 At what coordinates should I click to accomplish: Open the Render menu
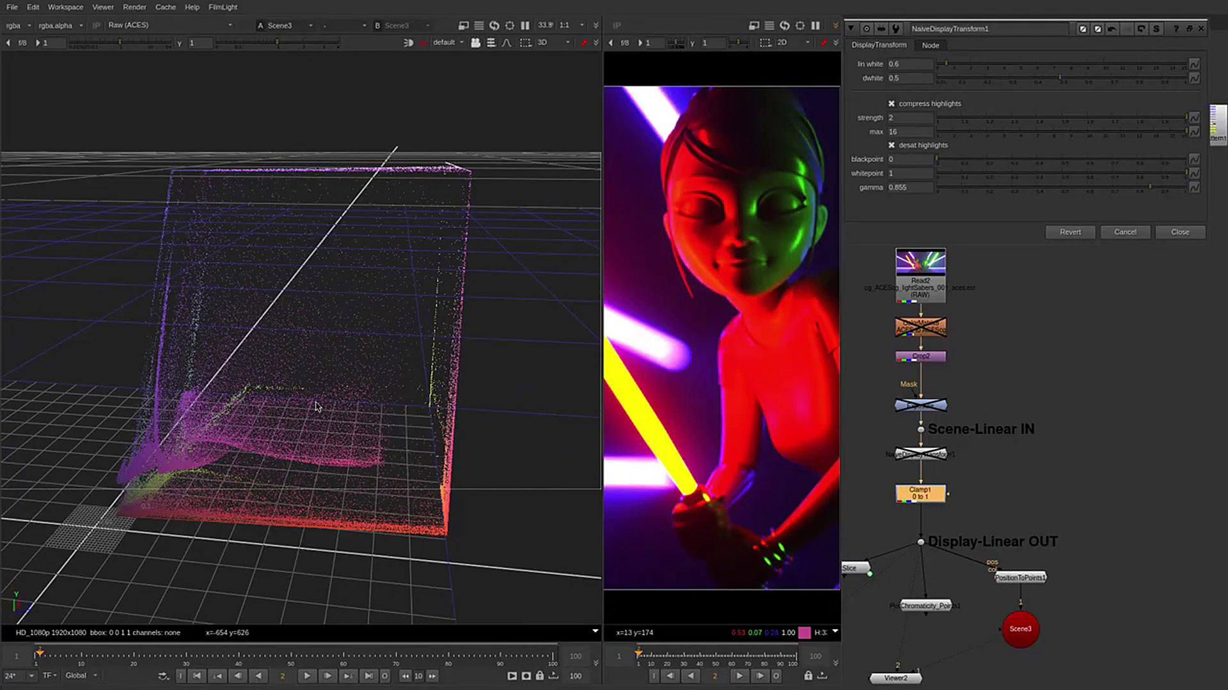pos(134,7)
